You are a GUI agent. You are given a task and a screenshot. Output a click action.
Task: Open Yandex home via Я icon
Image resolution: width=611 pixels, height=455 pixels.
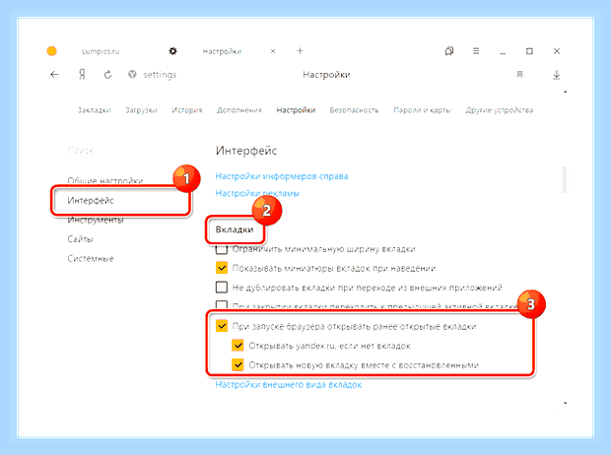[82, 74]
